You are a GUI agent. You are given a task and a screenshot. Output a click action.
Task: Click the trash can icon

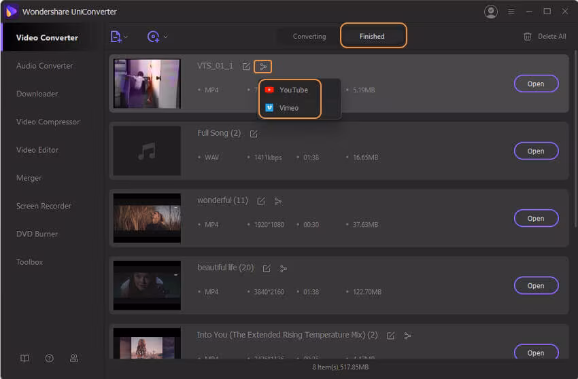(x=528, y=37)
